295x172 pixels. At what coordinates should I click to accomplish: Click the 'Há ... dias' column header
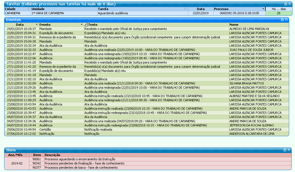click(279, 9)
